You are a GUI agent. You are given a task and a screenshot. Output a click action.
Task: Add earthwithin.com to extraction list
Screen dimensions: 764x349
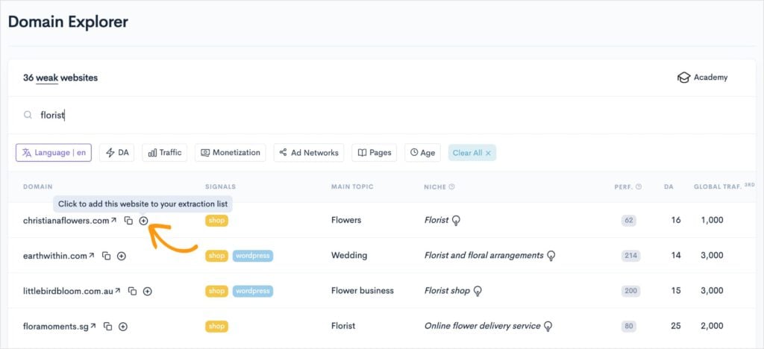click(x=122, y=256)
